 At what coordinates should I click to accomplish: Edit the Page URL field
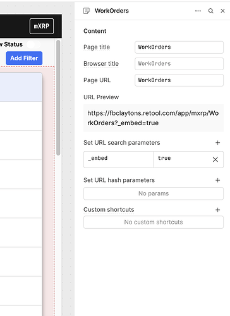coord(179,80)
